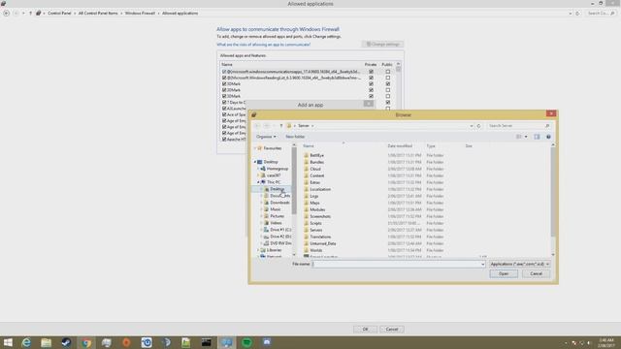Expand the Homegroup tree node
This screenshot has width=621, height=349.
[258, 169]
